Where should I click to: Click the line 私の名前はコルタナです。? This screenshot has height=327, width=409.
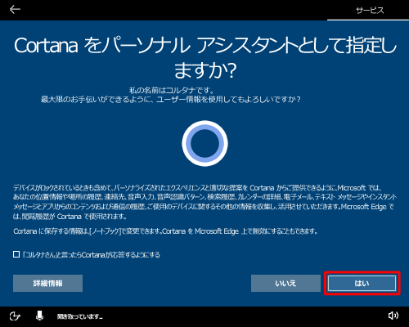point(172,90)
